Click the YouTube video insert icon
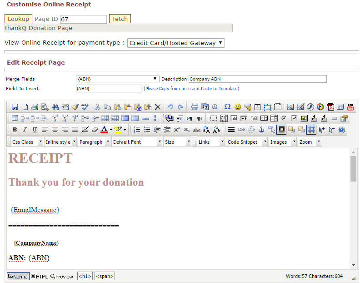This screenshot has width=360, height=283. (x=350, y=107)
